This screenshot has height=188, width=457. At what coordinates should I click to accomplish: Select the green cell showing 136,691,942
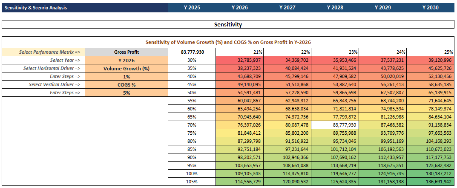[431, 182]
